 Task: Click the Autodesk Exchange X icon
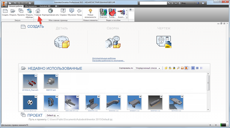click(198, 3)
